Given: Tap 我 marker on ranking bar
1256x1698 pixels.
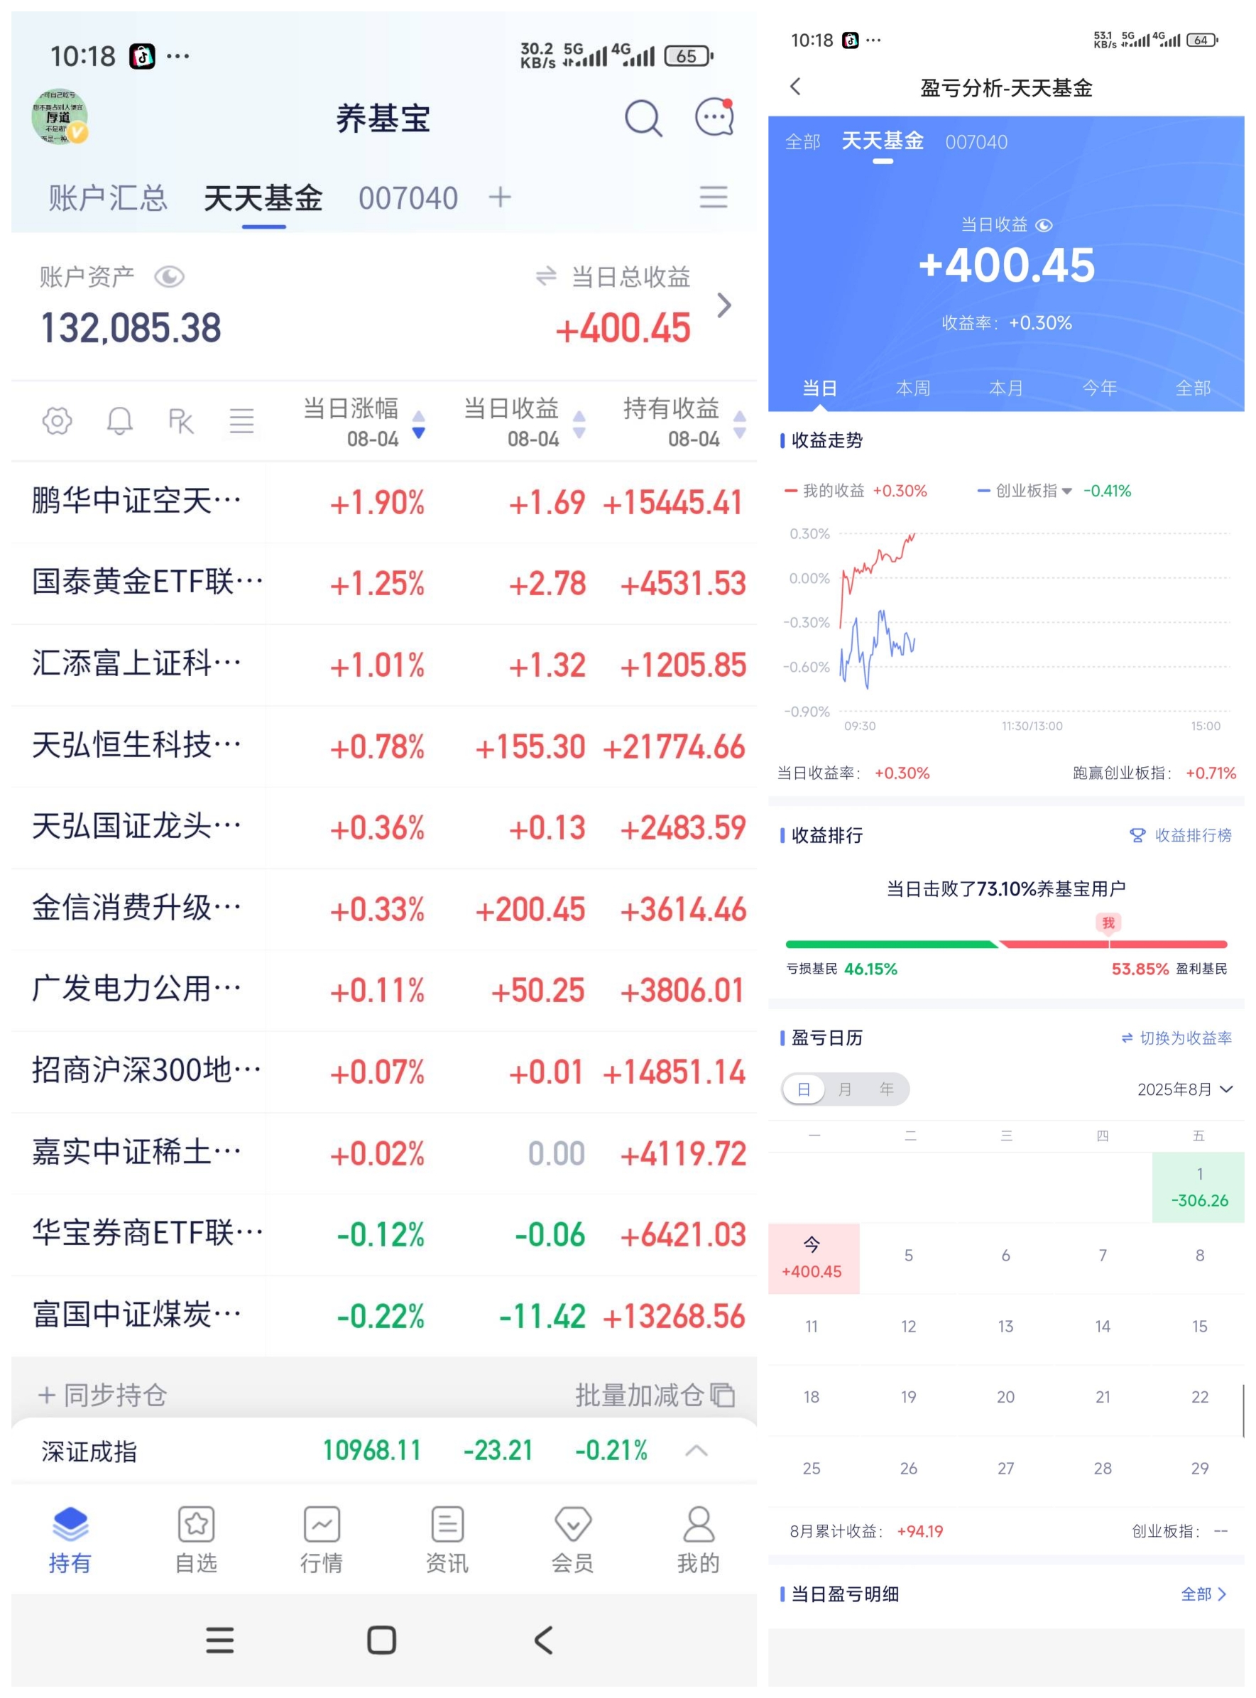Looking at the screenshot, I should pyautogui.click(x=1108, y=923).
